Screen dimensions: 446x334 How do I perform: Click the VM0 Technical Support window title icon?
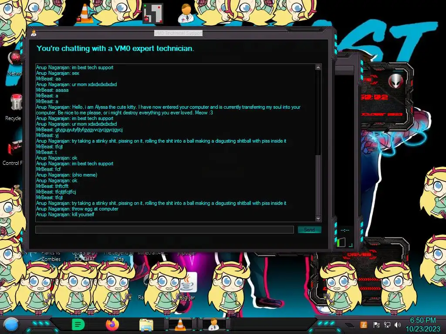tap(34, 33)
